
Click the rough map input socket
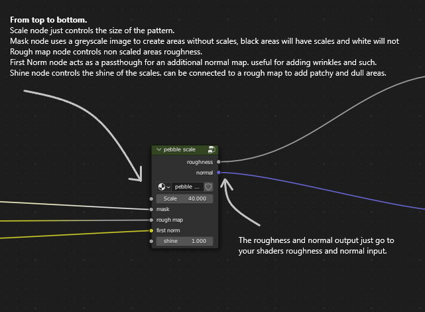click(152, 220)
